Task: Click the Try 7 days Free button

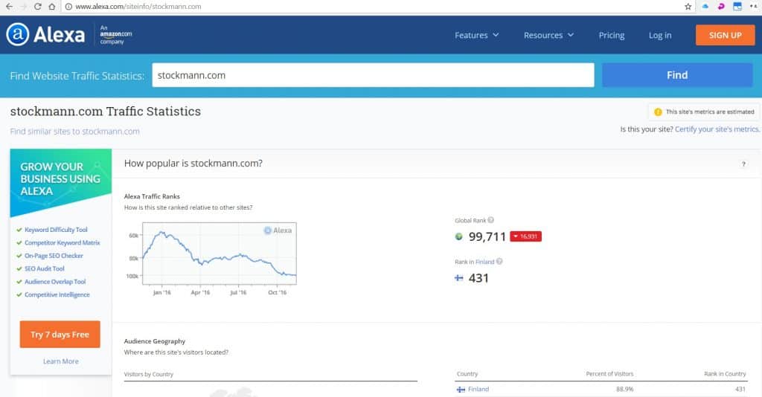Action: click(60, 335)
